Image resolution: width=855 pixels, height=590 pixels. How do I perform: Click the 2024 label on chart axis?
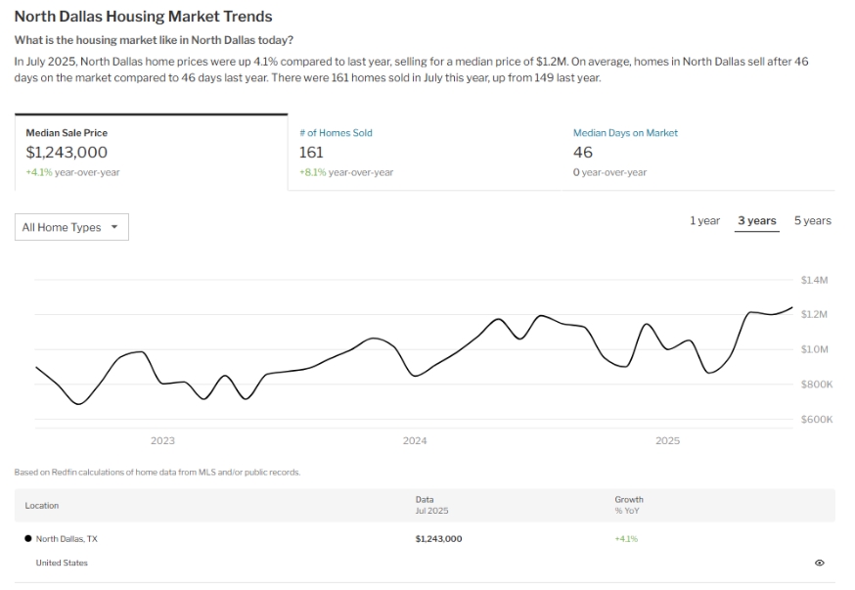point(415,441)
